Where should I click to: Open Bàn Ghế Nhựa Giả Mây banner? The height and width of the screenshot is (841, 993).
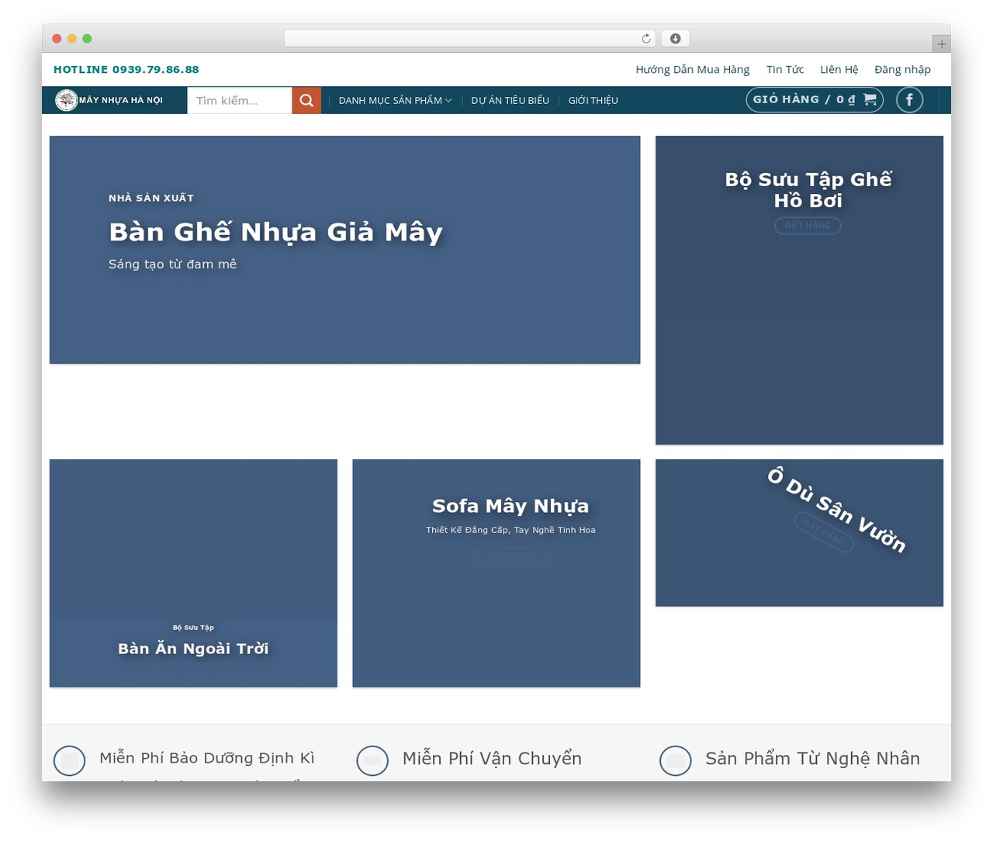tap(344, 250)
